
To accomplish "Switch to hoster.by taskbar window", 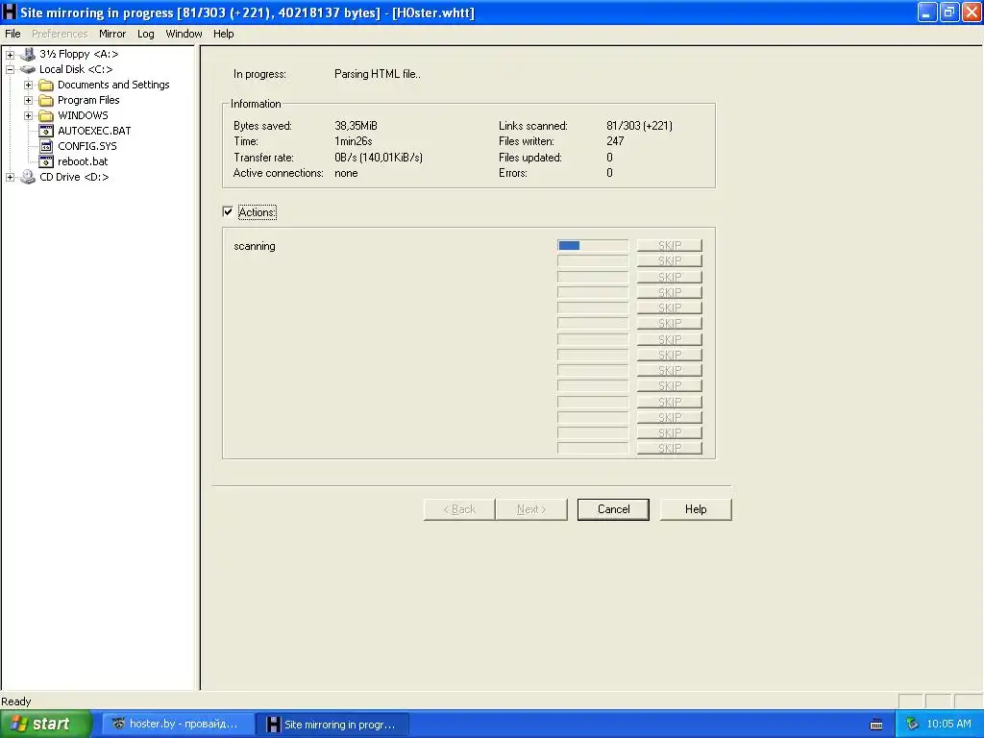I will tap(178, 725).
